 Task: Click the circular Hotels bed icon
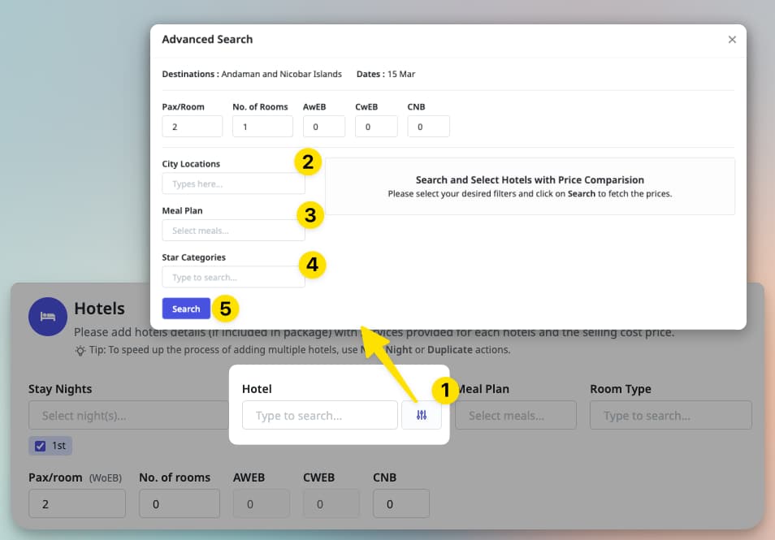(x=47, y=317)
